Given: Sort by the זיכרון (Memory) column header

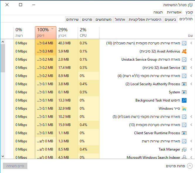Looking at the screenshot, I should (67, 33).
